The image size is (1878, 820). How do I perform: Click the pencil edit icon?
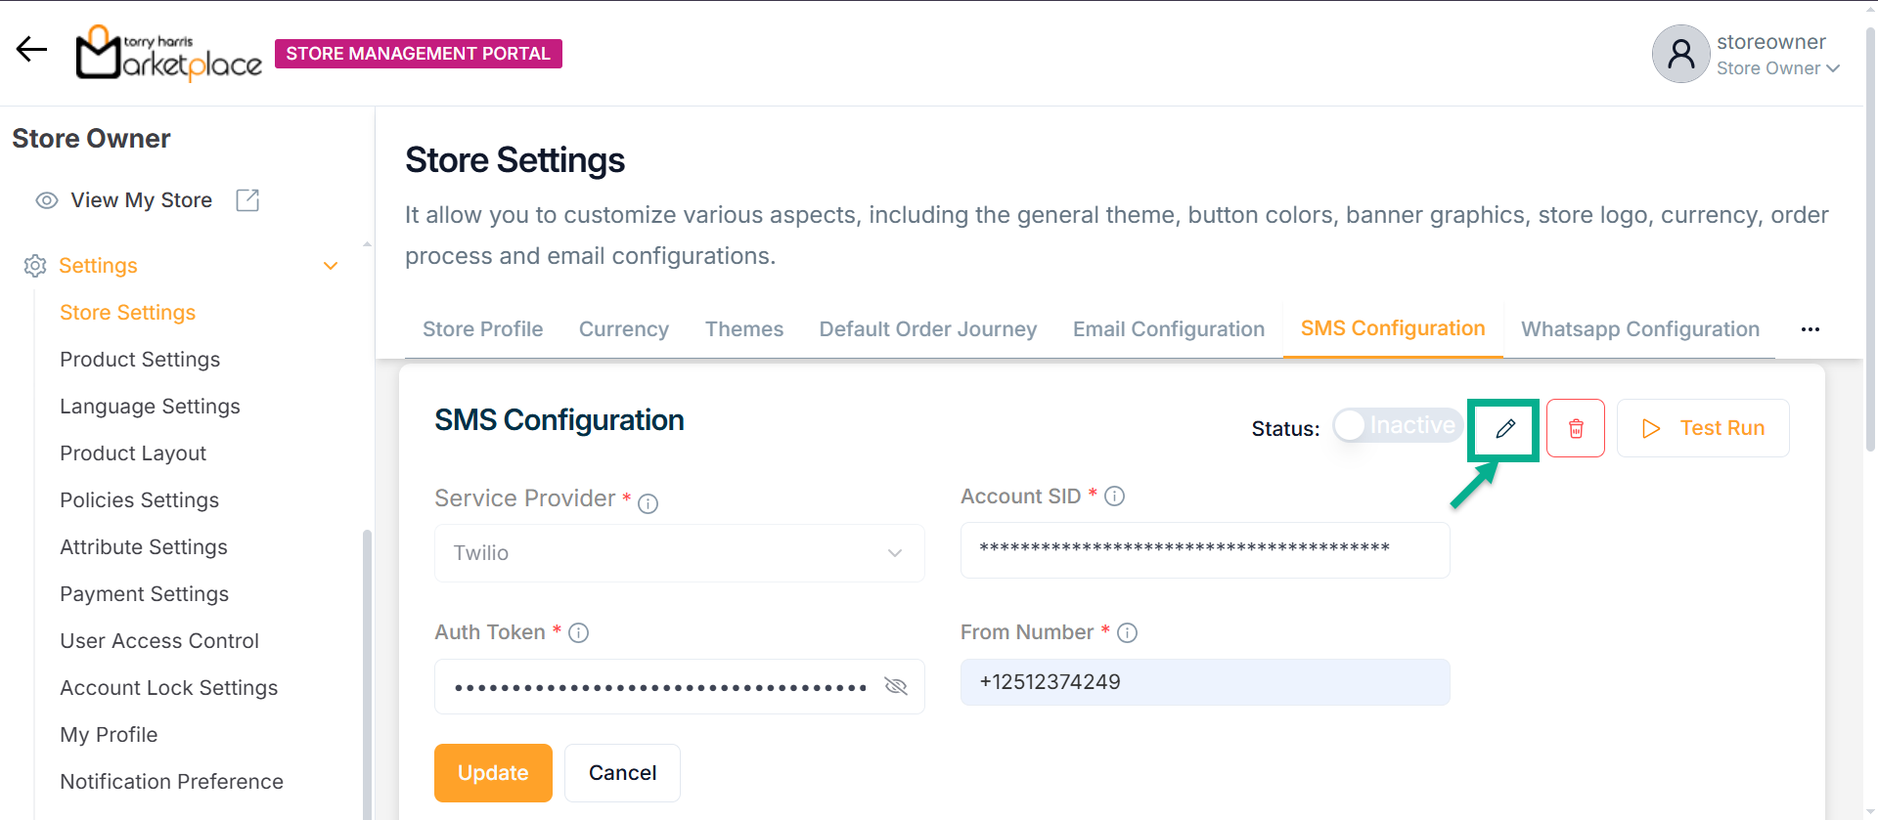pyautogui.click(x=1505, y=428)
